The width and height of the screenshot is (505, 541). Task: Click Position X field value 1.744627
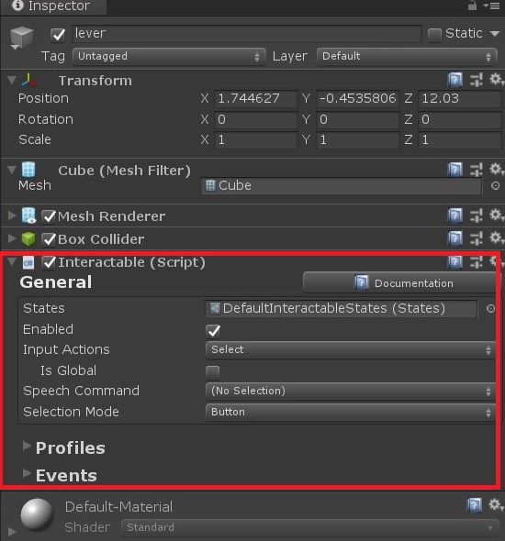pos(255,99)
